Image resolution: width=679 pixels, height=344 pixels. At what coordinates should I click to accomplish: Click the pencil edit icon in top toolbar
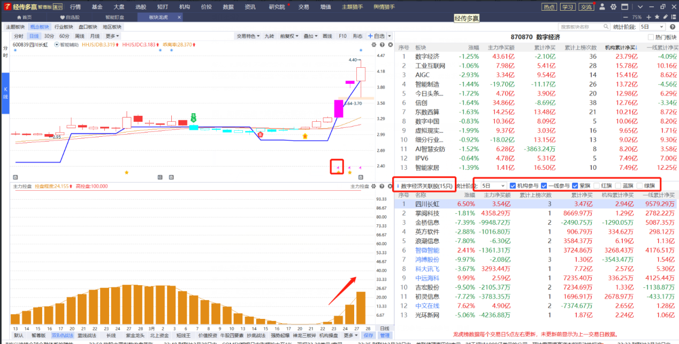pyautogui.click(x=665, y=17)
